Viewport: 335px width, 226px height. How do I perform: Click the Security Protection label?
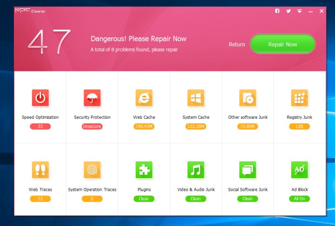coord(92,117)
